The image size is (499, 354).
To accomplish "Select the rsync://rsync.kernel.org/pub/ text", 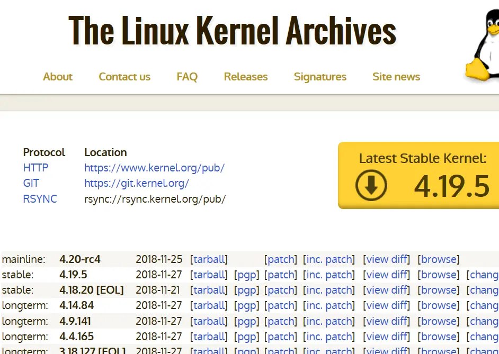I will click(155, 199).
